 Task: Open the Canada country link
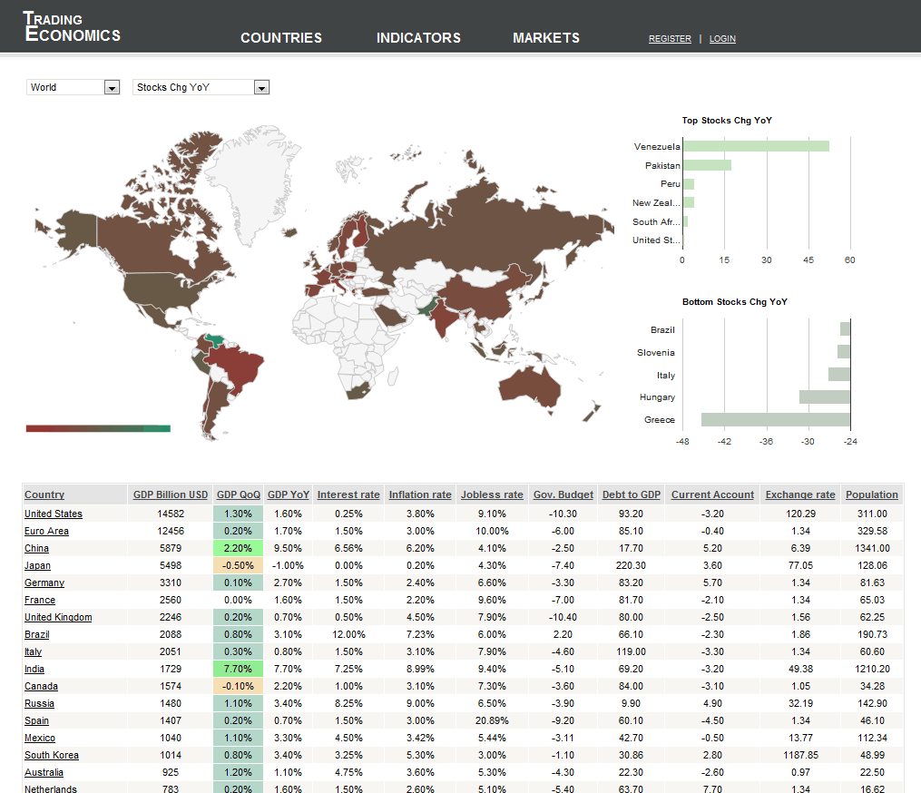pyautogui.click(x=41, y=686)
